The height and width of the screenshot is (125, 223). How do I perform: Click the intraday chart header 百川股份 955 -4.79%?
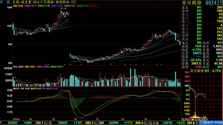[x=206, y=71]
